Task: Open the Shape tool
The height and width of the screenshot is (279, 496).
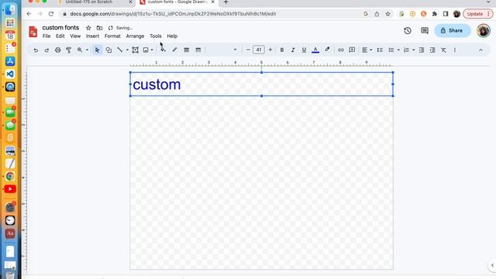Action: pos(108,50)
